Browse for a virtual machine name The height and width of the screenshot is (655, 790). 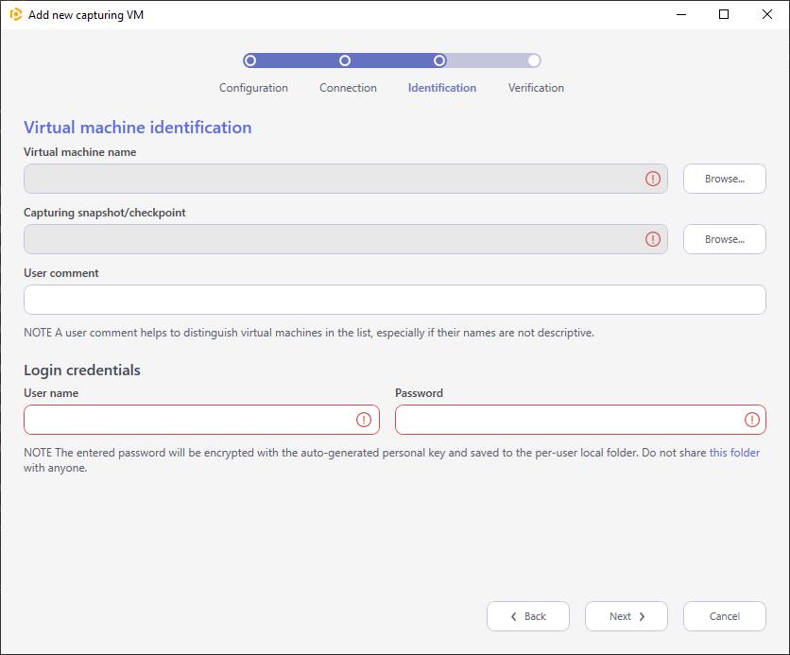click(725, 179)
